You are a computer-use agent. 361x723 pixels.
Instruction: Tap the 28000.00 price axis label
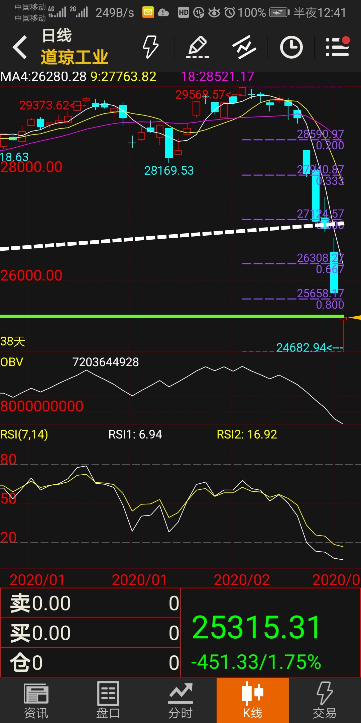coord(31,167)
